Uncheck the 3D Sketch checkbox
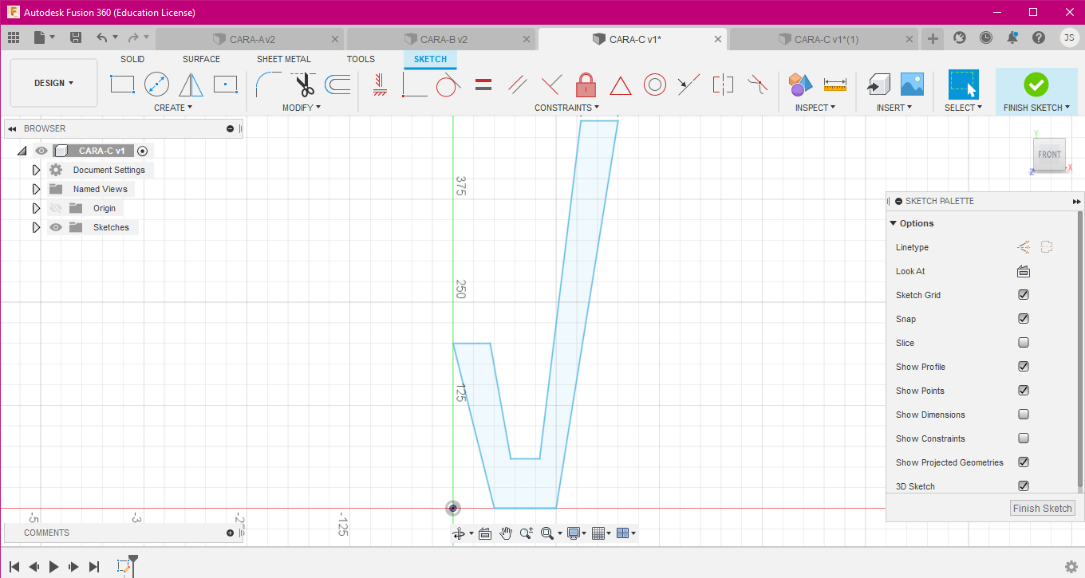Screen dimensions: 1085x578 [x=1024, y=486]
